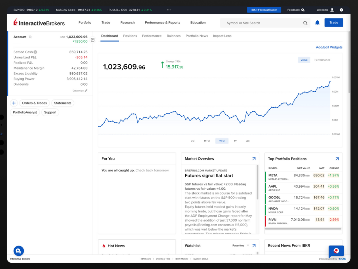Select the 1Y time range
The height and width of the screenshot is (269, 358).
coord(235,141)
